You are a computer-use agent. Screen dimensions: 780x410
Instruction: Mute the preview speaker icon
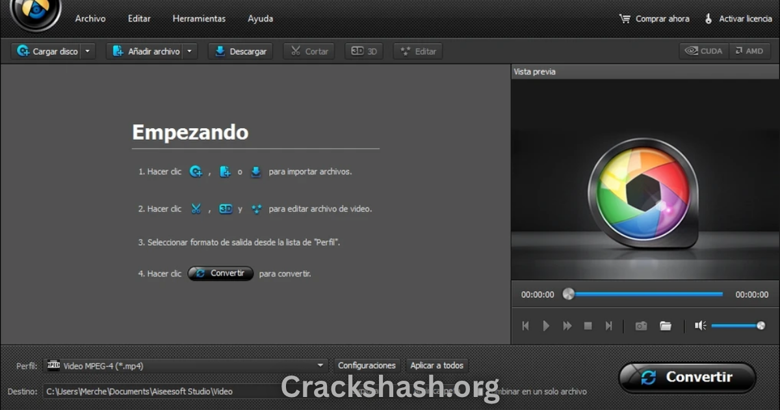700,325
